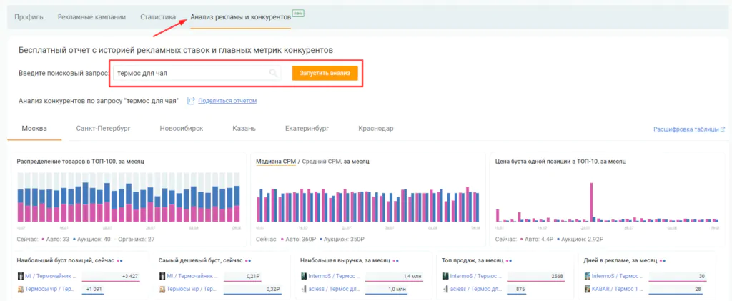This screenshot has width=732, height=301.
Task: Click the Расшифровка таблицы link
Action: tap(686, 129)
